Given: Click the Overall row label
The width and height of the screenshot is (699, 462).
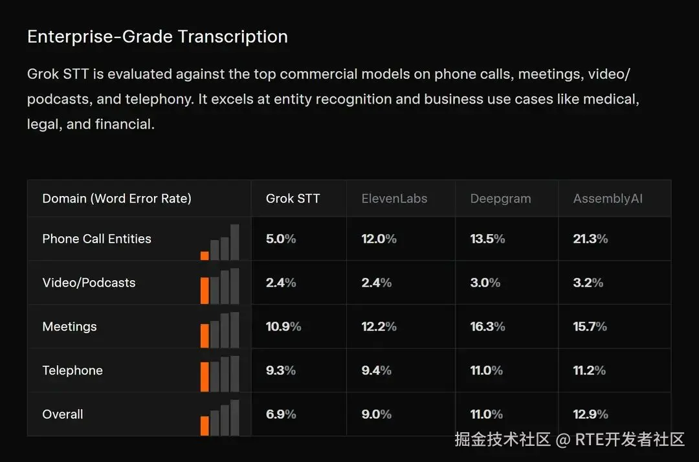Looking at the screenshot, I should pyautogui.click(x=62, y=414).
